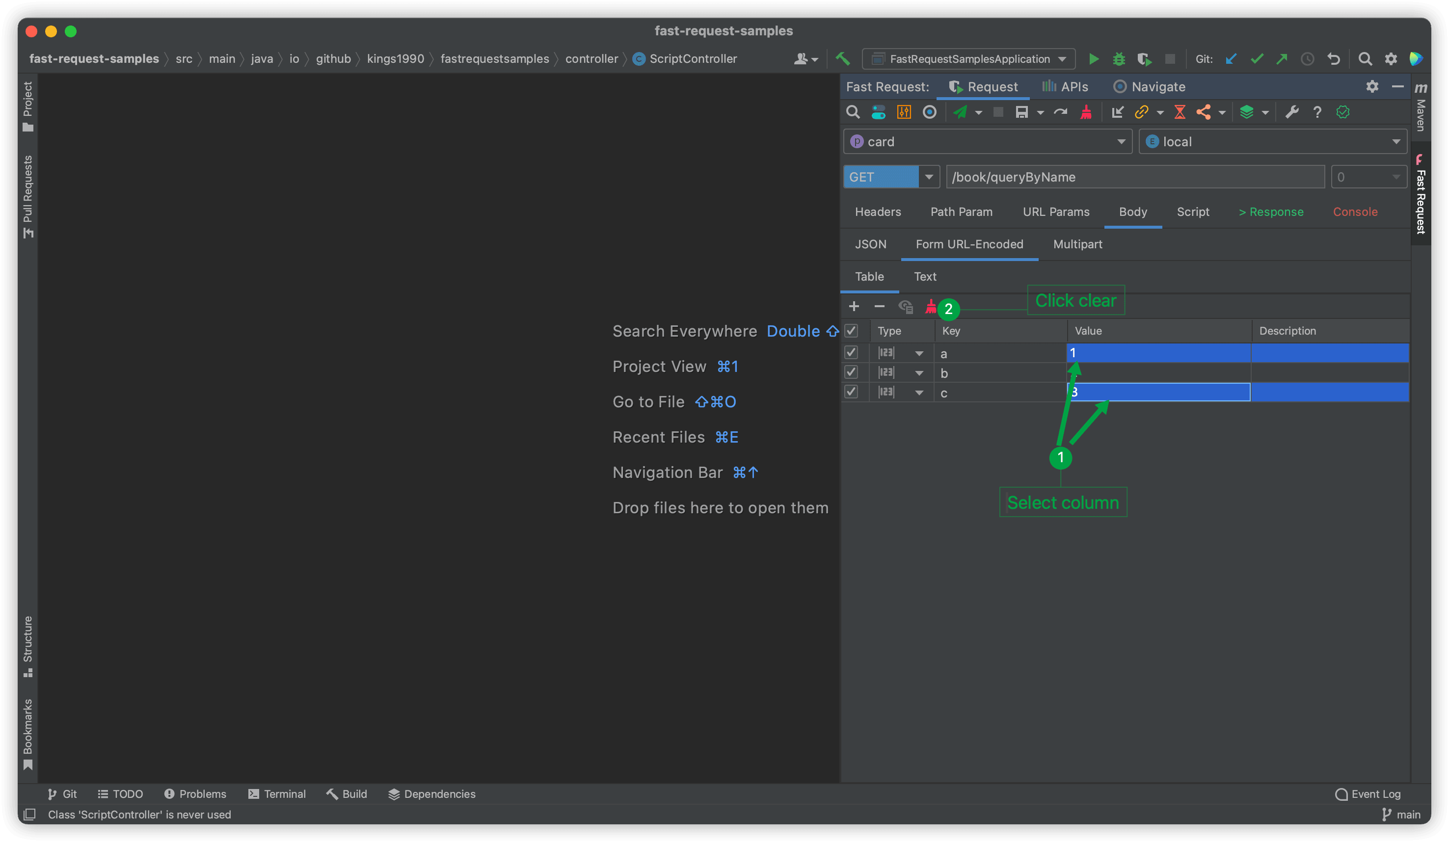Open the Terminal tool window button
Image resolution: width=1449 pixels, height=842 pixels.
tap(277, 794)
